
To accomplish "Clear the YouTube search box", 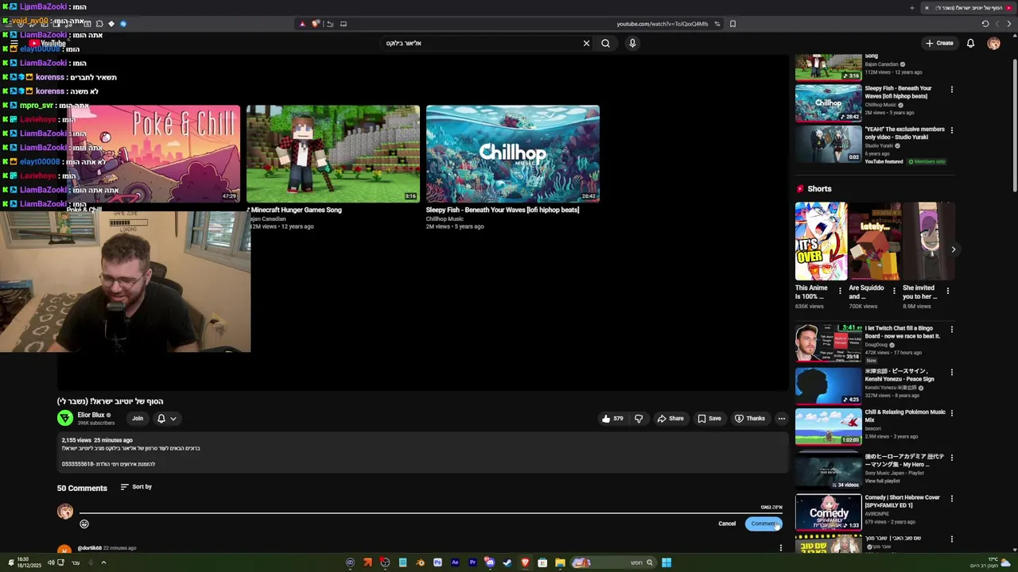I will click(586, 44).
